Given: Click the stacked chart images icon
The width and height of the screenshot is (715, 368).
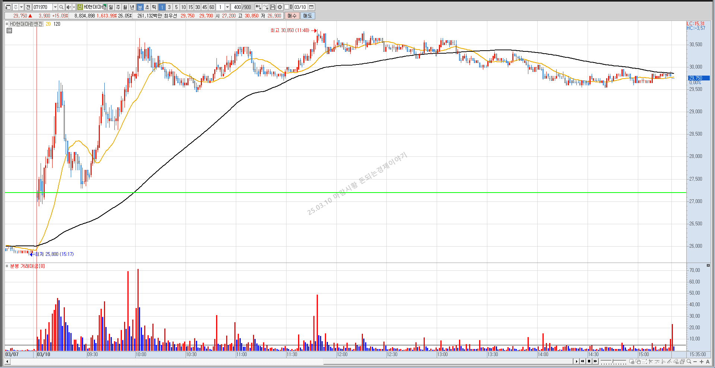Looking at the screenshot, I should pos(682,361).
